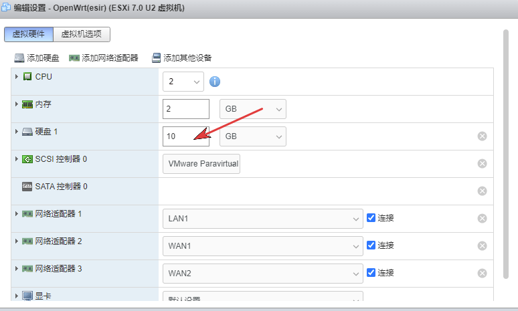Remove network adapter 2 with X icon
The width and height of the screenshot is (518, 311).
[x=482, y=245]
